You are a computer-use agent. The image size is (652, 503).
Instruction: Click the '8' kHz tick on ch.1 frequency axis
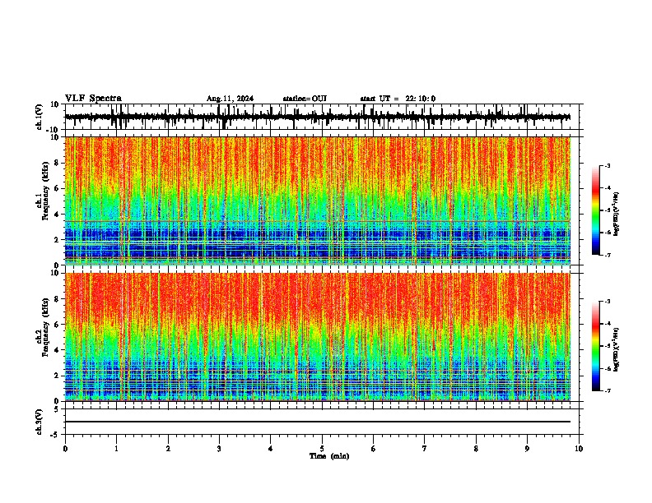click(x=58, y=163)
